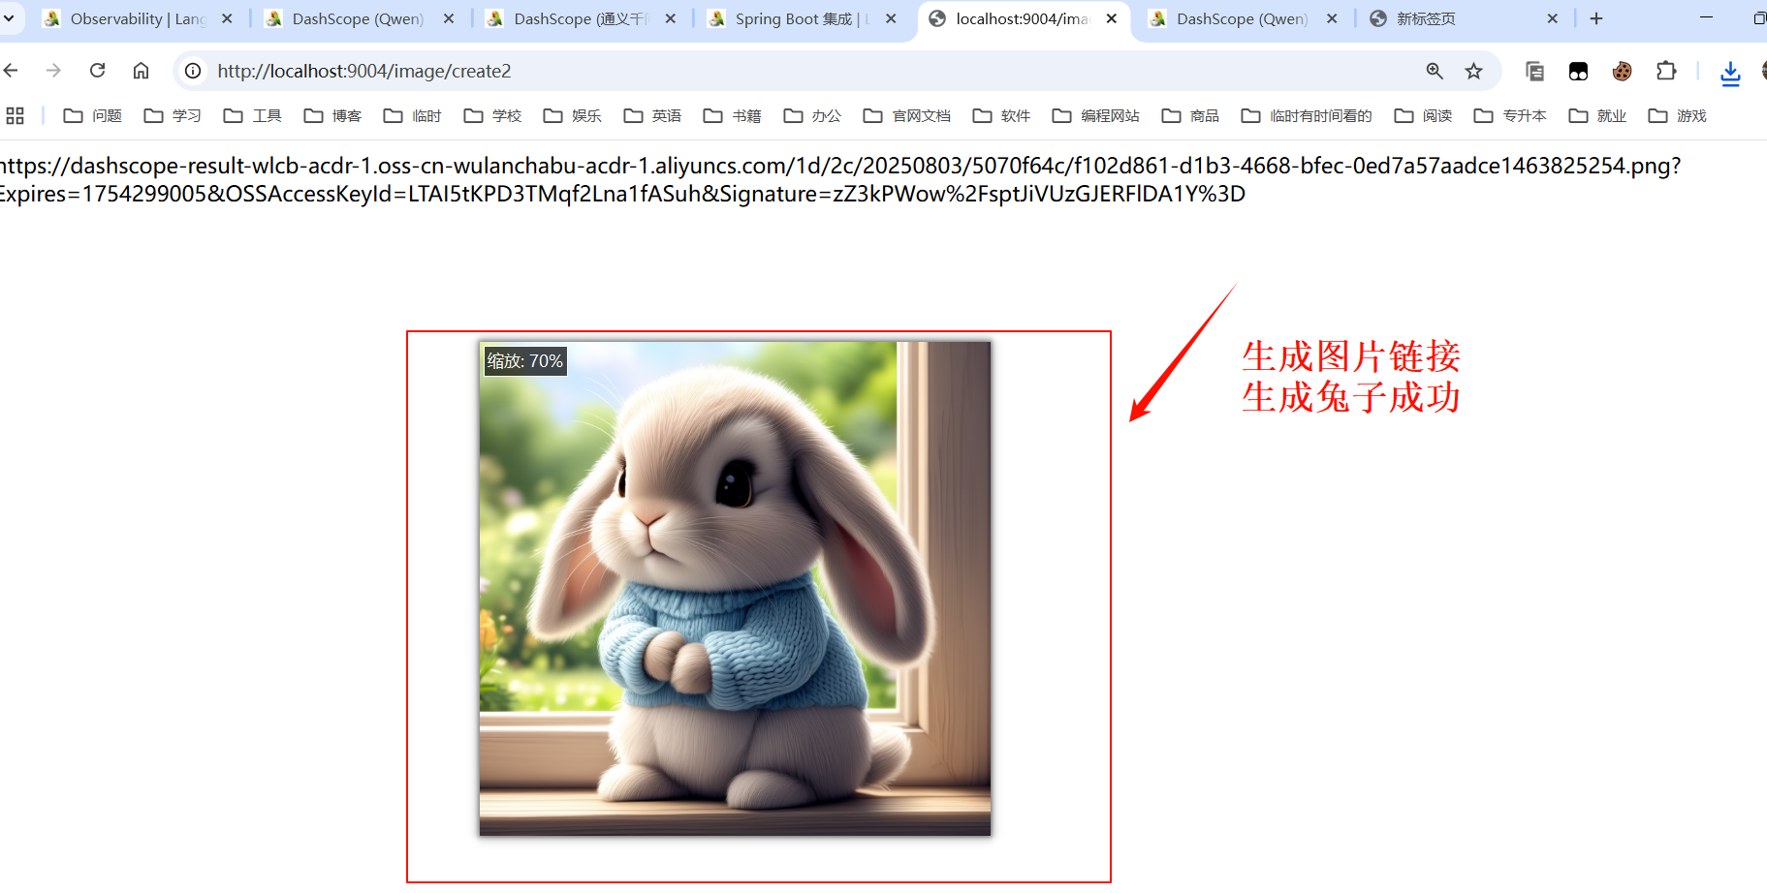Open the apps grid in bookmarks bar
The image size is (1767, 893).
point(16,116)
